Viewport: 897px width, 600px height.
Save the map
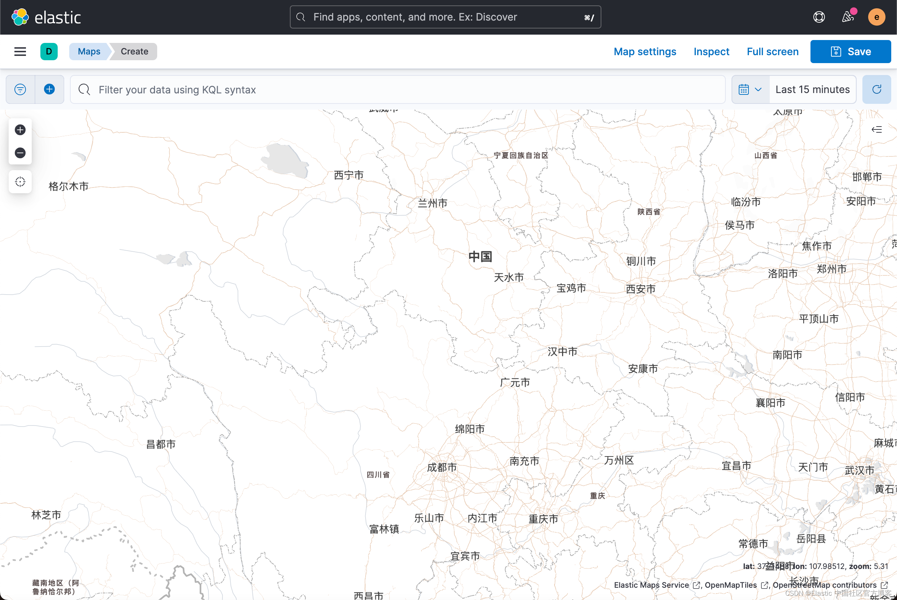pyautogui.click(x=851, y=52)
